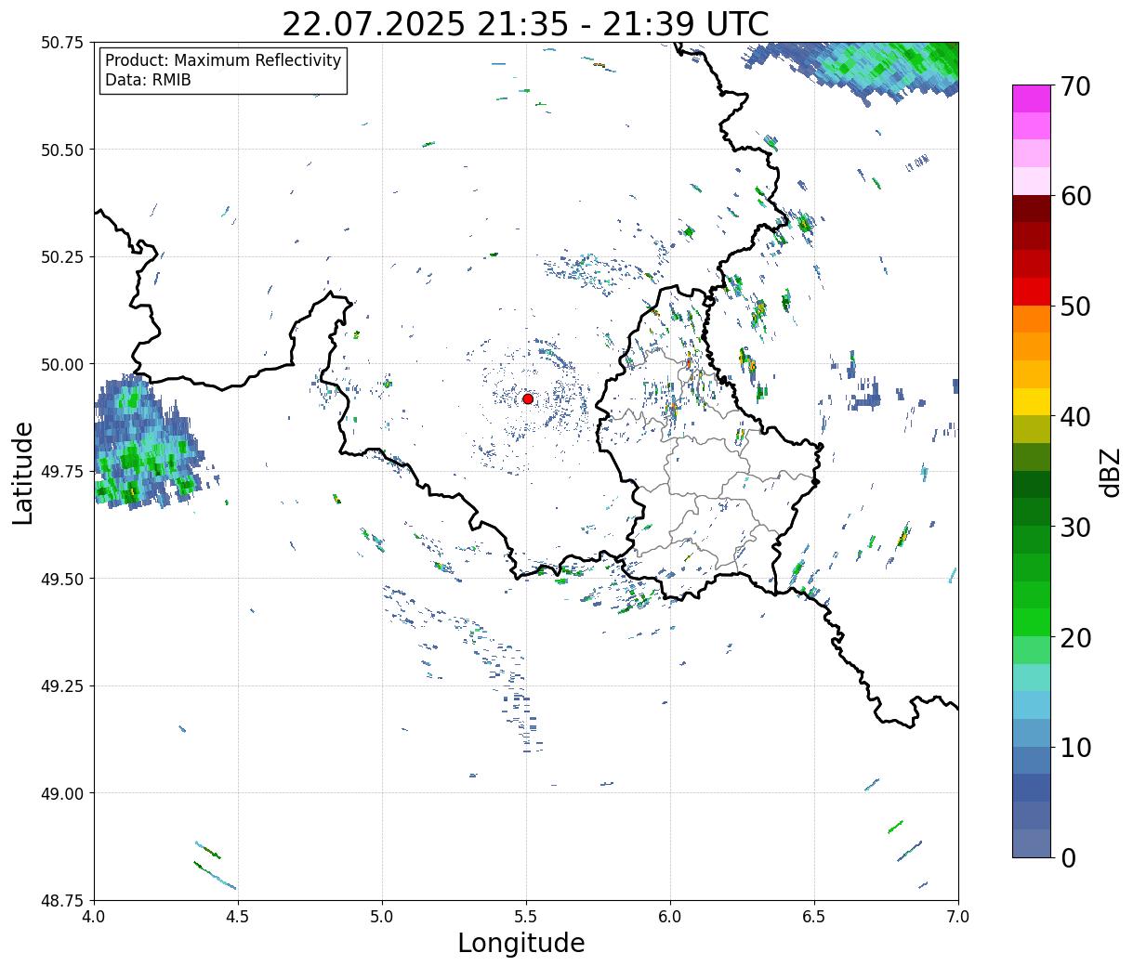
Task: Click longitude tick label 4.0
Action: tap(94, 916)
